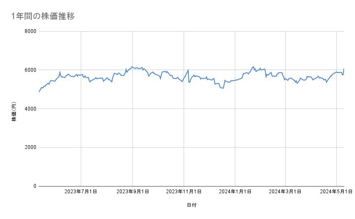Select the '2024年3月1日' date label
The width and height of the screenshot is (355, 219).
pos(285,192)
